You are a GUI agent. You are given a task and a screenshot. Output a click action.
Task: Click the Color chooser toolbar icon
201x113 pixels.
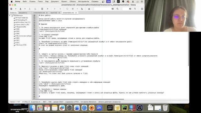tap(89, 9)
